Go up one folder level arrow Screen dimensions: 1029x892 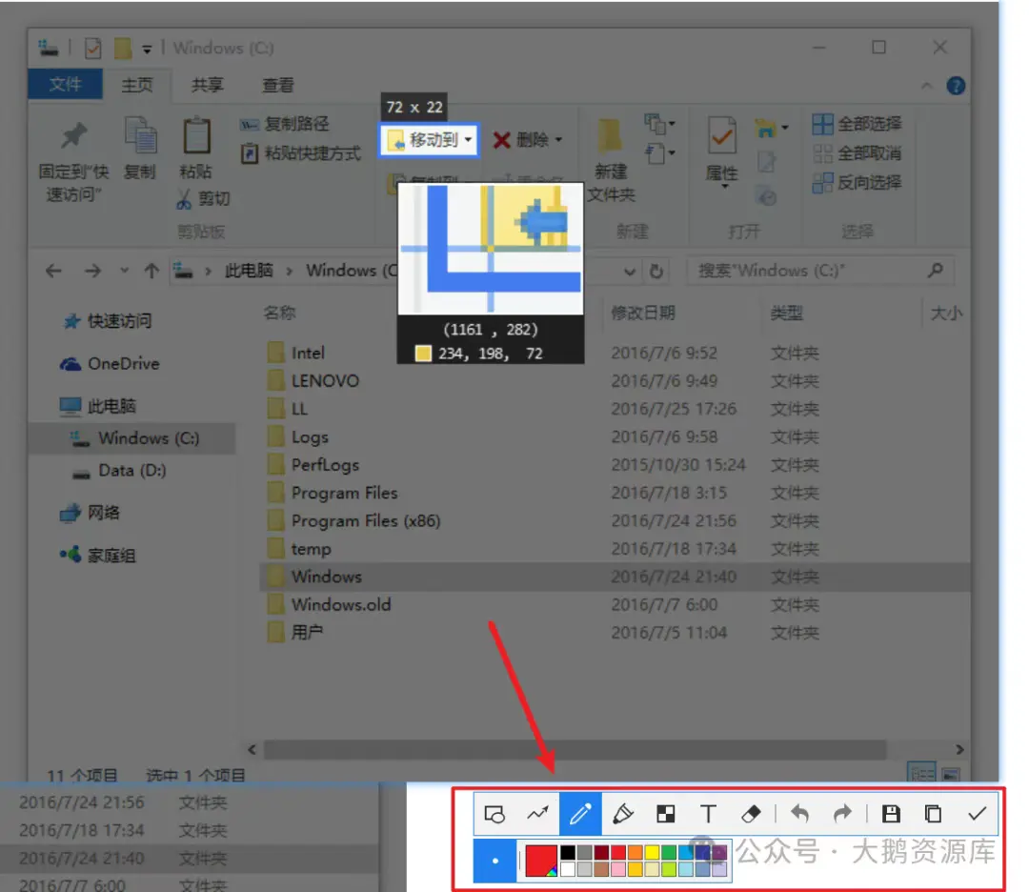pyautogui.click(x=151, y=271)
